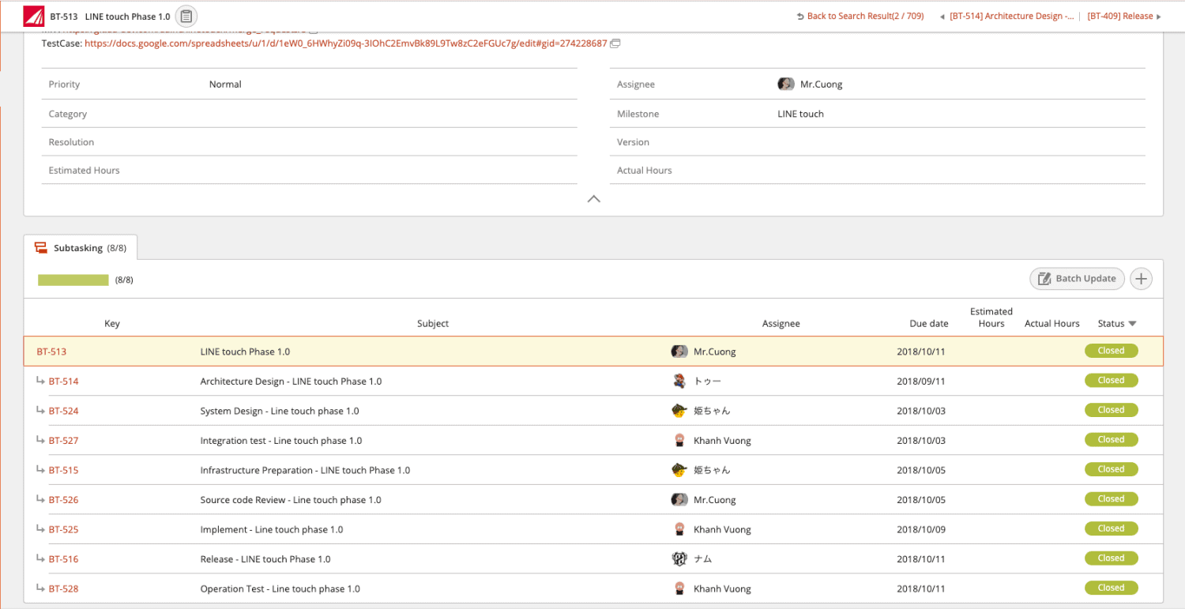Click subject Release - LINE touch Phase 1.0

point(265,559)
